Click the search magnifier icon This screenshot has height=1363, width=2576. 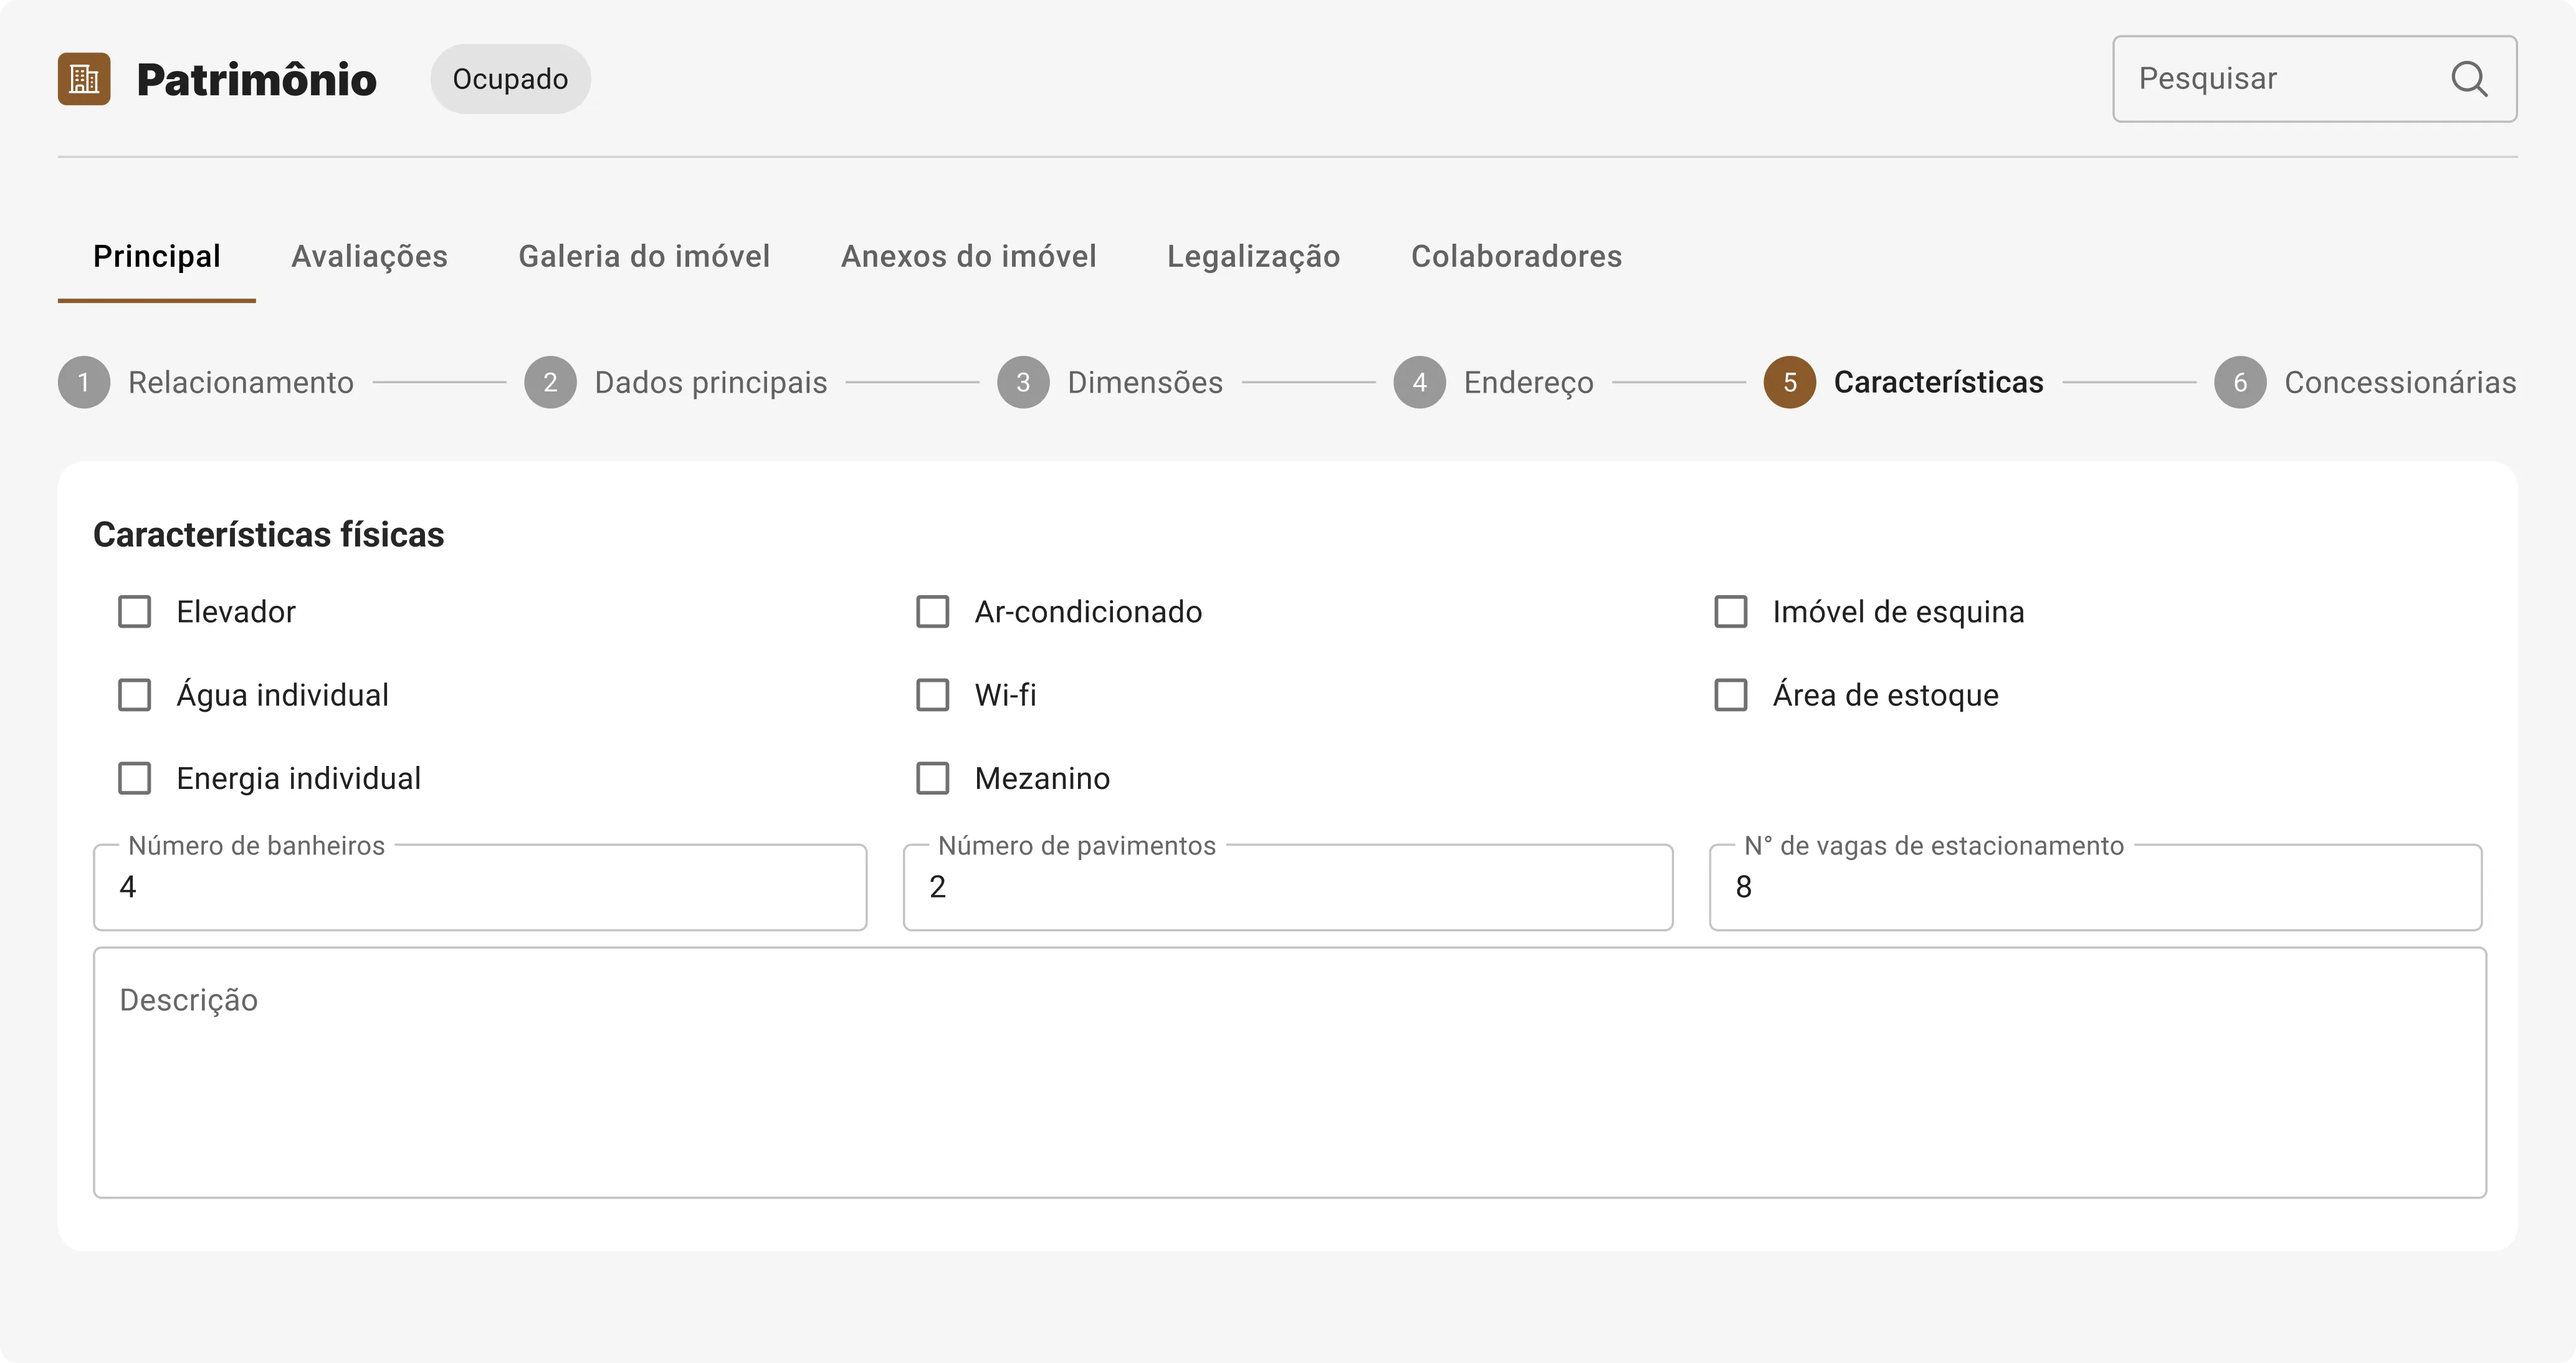coord(2469,79)
